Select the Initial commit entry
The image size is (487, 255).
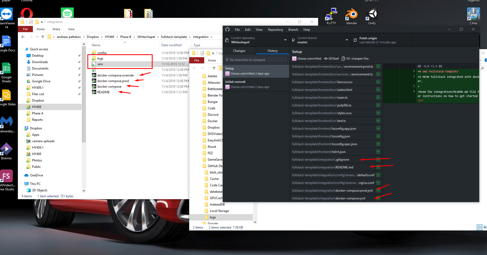256,84
